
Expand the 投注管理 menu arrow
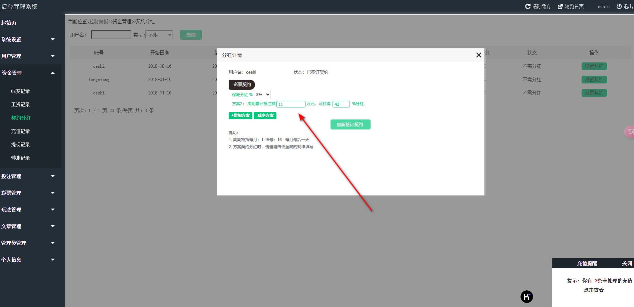point(53,176)
